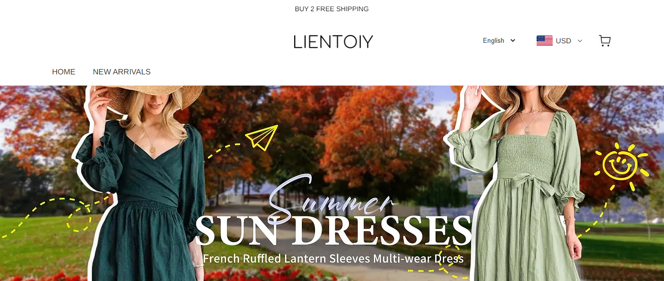Click the SUN DRESSES banner headline
Image resolution: width=664 pixels, height=281 pixels.
[x=333, y=230]
